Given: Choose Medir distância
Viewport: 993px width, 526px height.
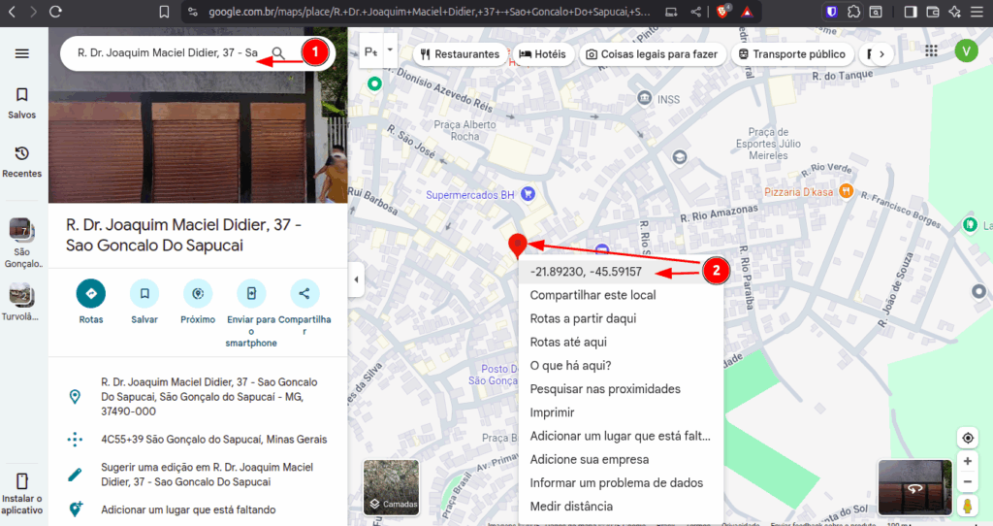Looking at the screenshot, I should pos(621,507).
